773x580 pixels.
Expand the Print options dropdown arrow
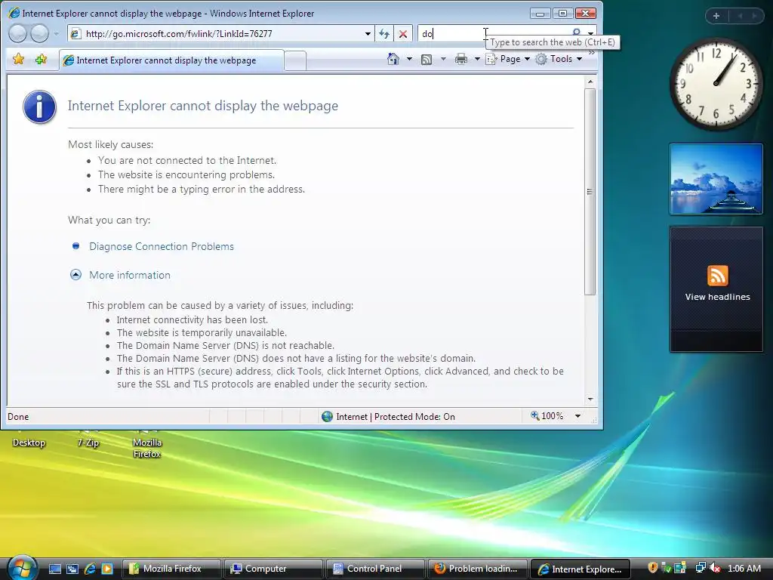point(477,59)
